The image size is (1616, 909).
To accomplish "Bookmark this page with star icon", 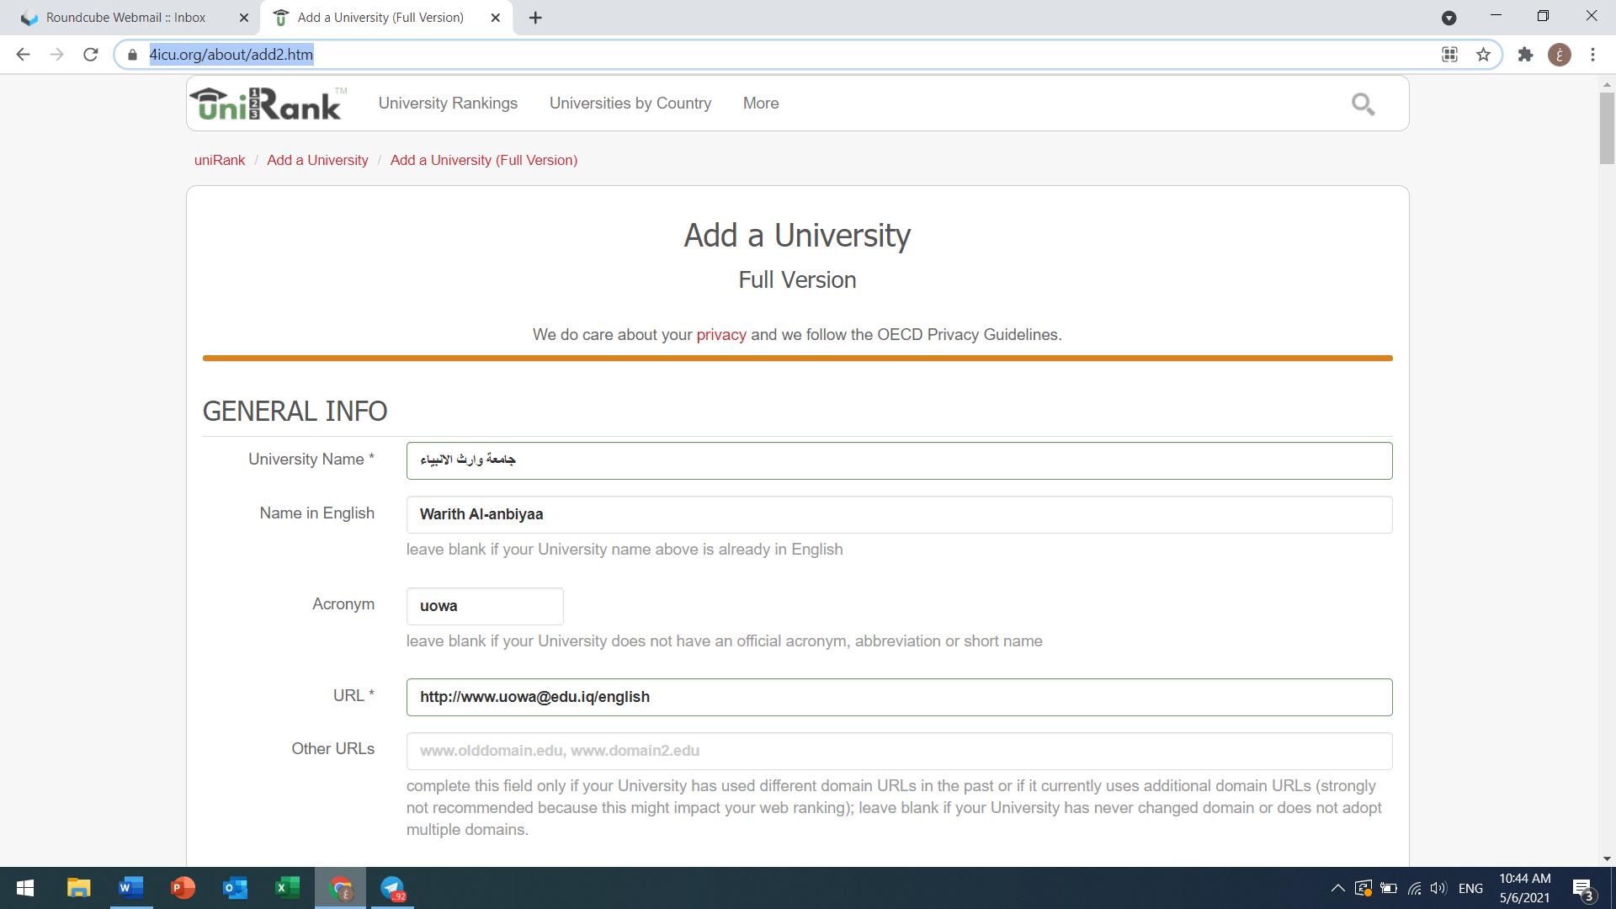I will 1483,55.
